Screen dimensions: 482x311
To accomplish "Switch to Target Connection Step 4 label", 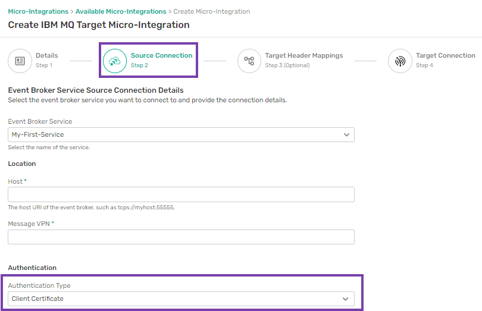I will [x=446, y=60].
